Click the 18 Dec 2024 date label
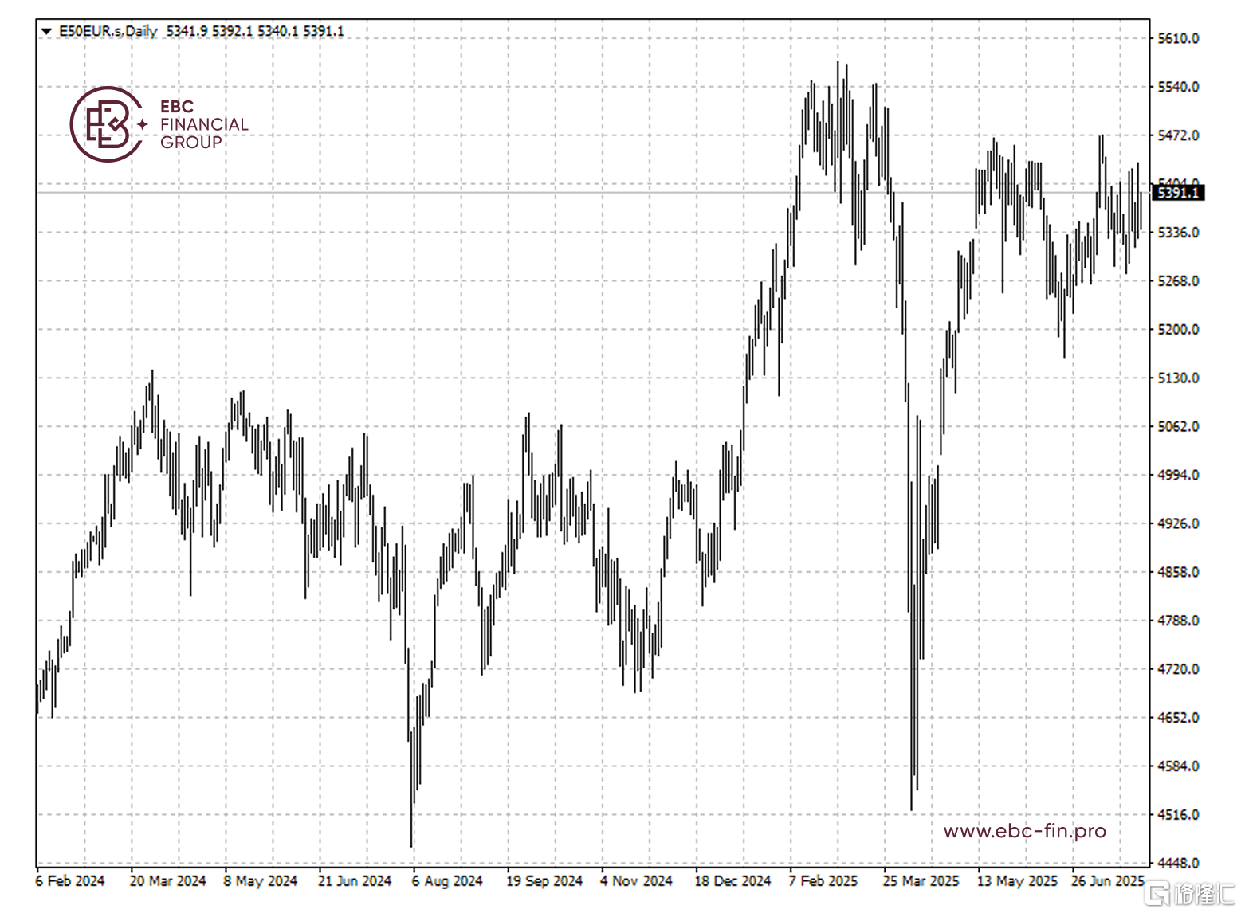 (x=732, y=881)
